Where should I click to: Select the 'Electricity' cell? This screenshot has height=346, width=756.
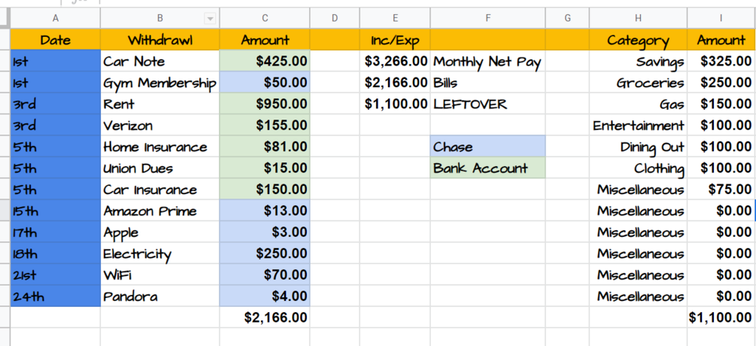point(160,253)
